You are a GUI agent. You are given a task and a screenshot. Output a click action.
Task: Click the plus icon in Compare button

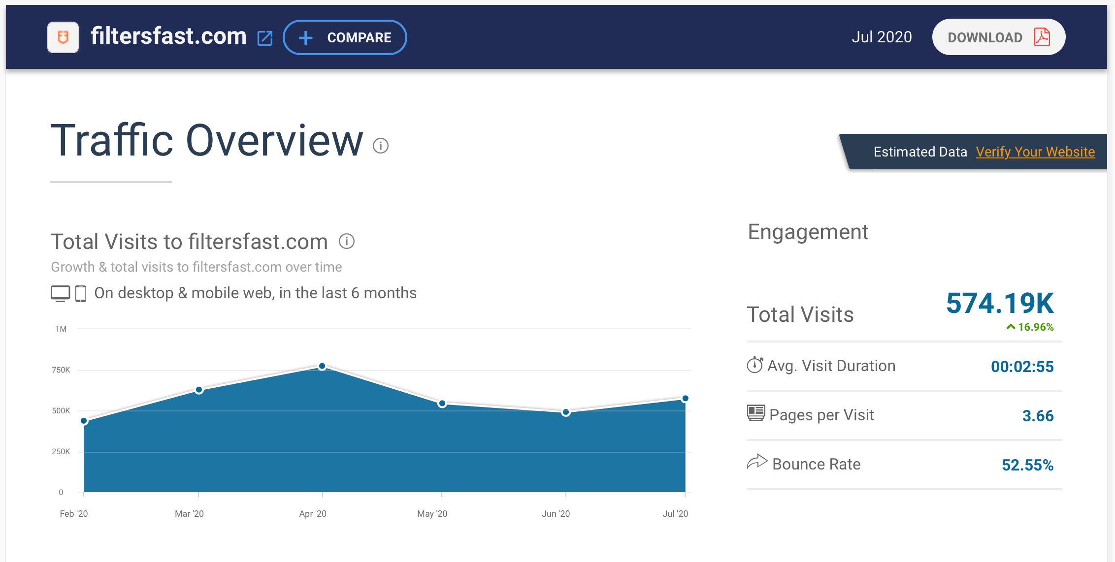(305, 38)
